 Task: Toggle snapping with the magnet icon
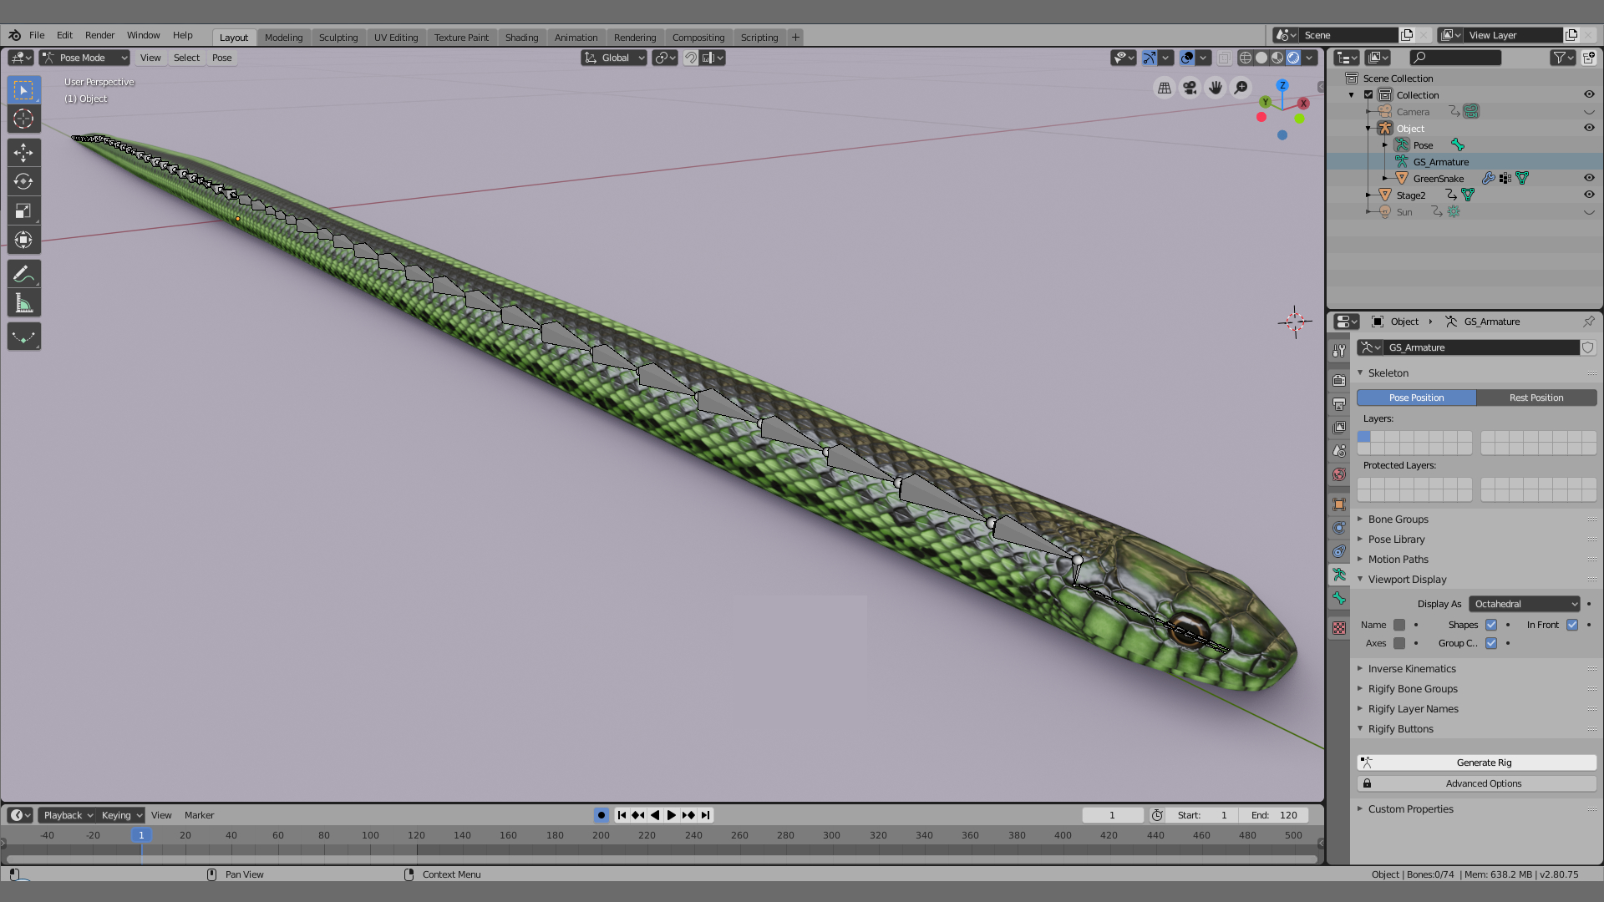691,58
